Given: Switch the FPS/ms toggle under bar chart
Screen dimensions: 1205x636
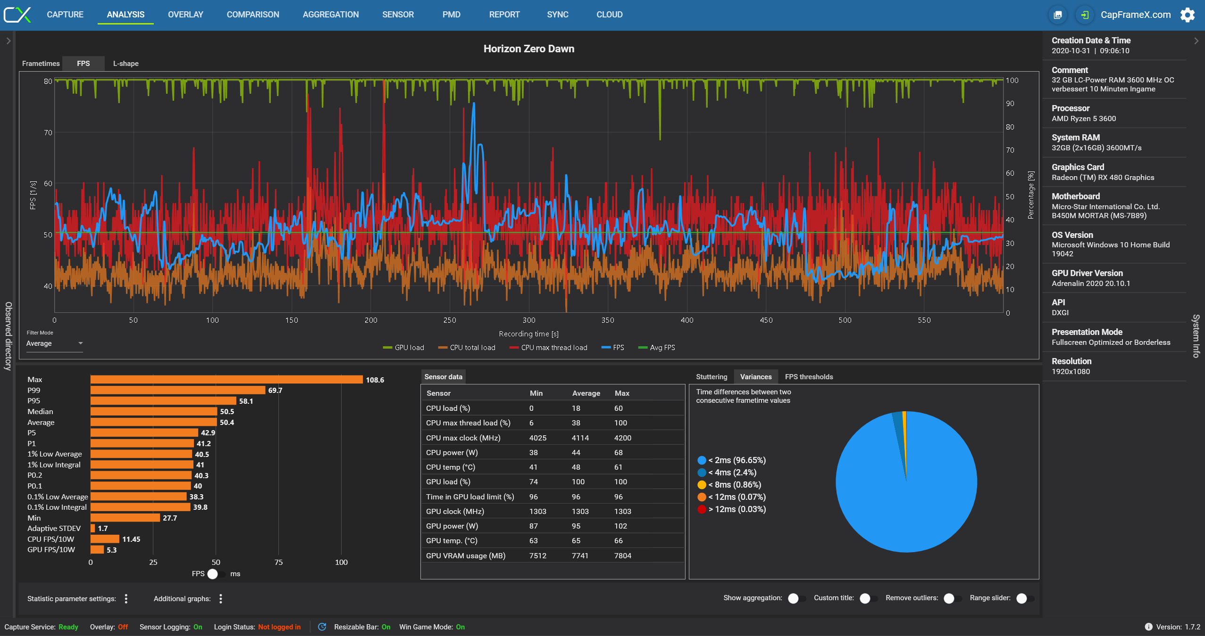Looking at the screenshot, I should pyautogui.click(x=215, y=574).
